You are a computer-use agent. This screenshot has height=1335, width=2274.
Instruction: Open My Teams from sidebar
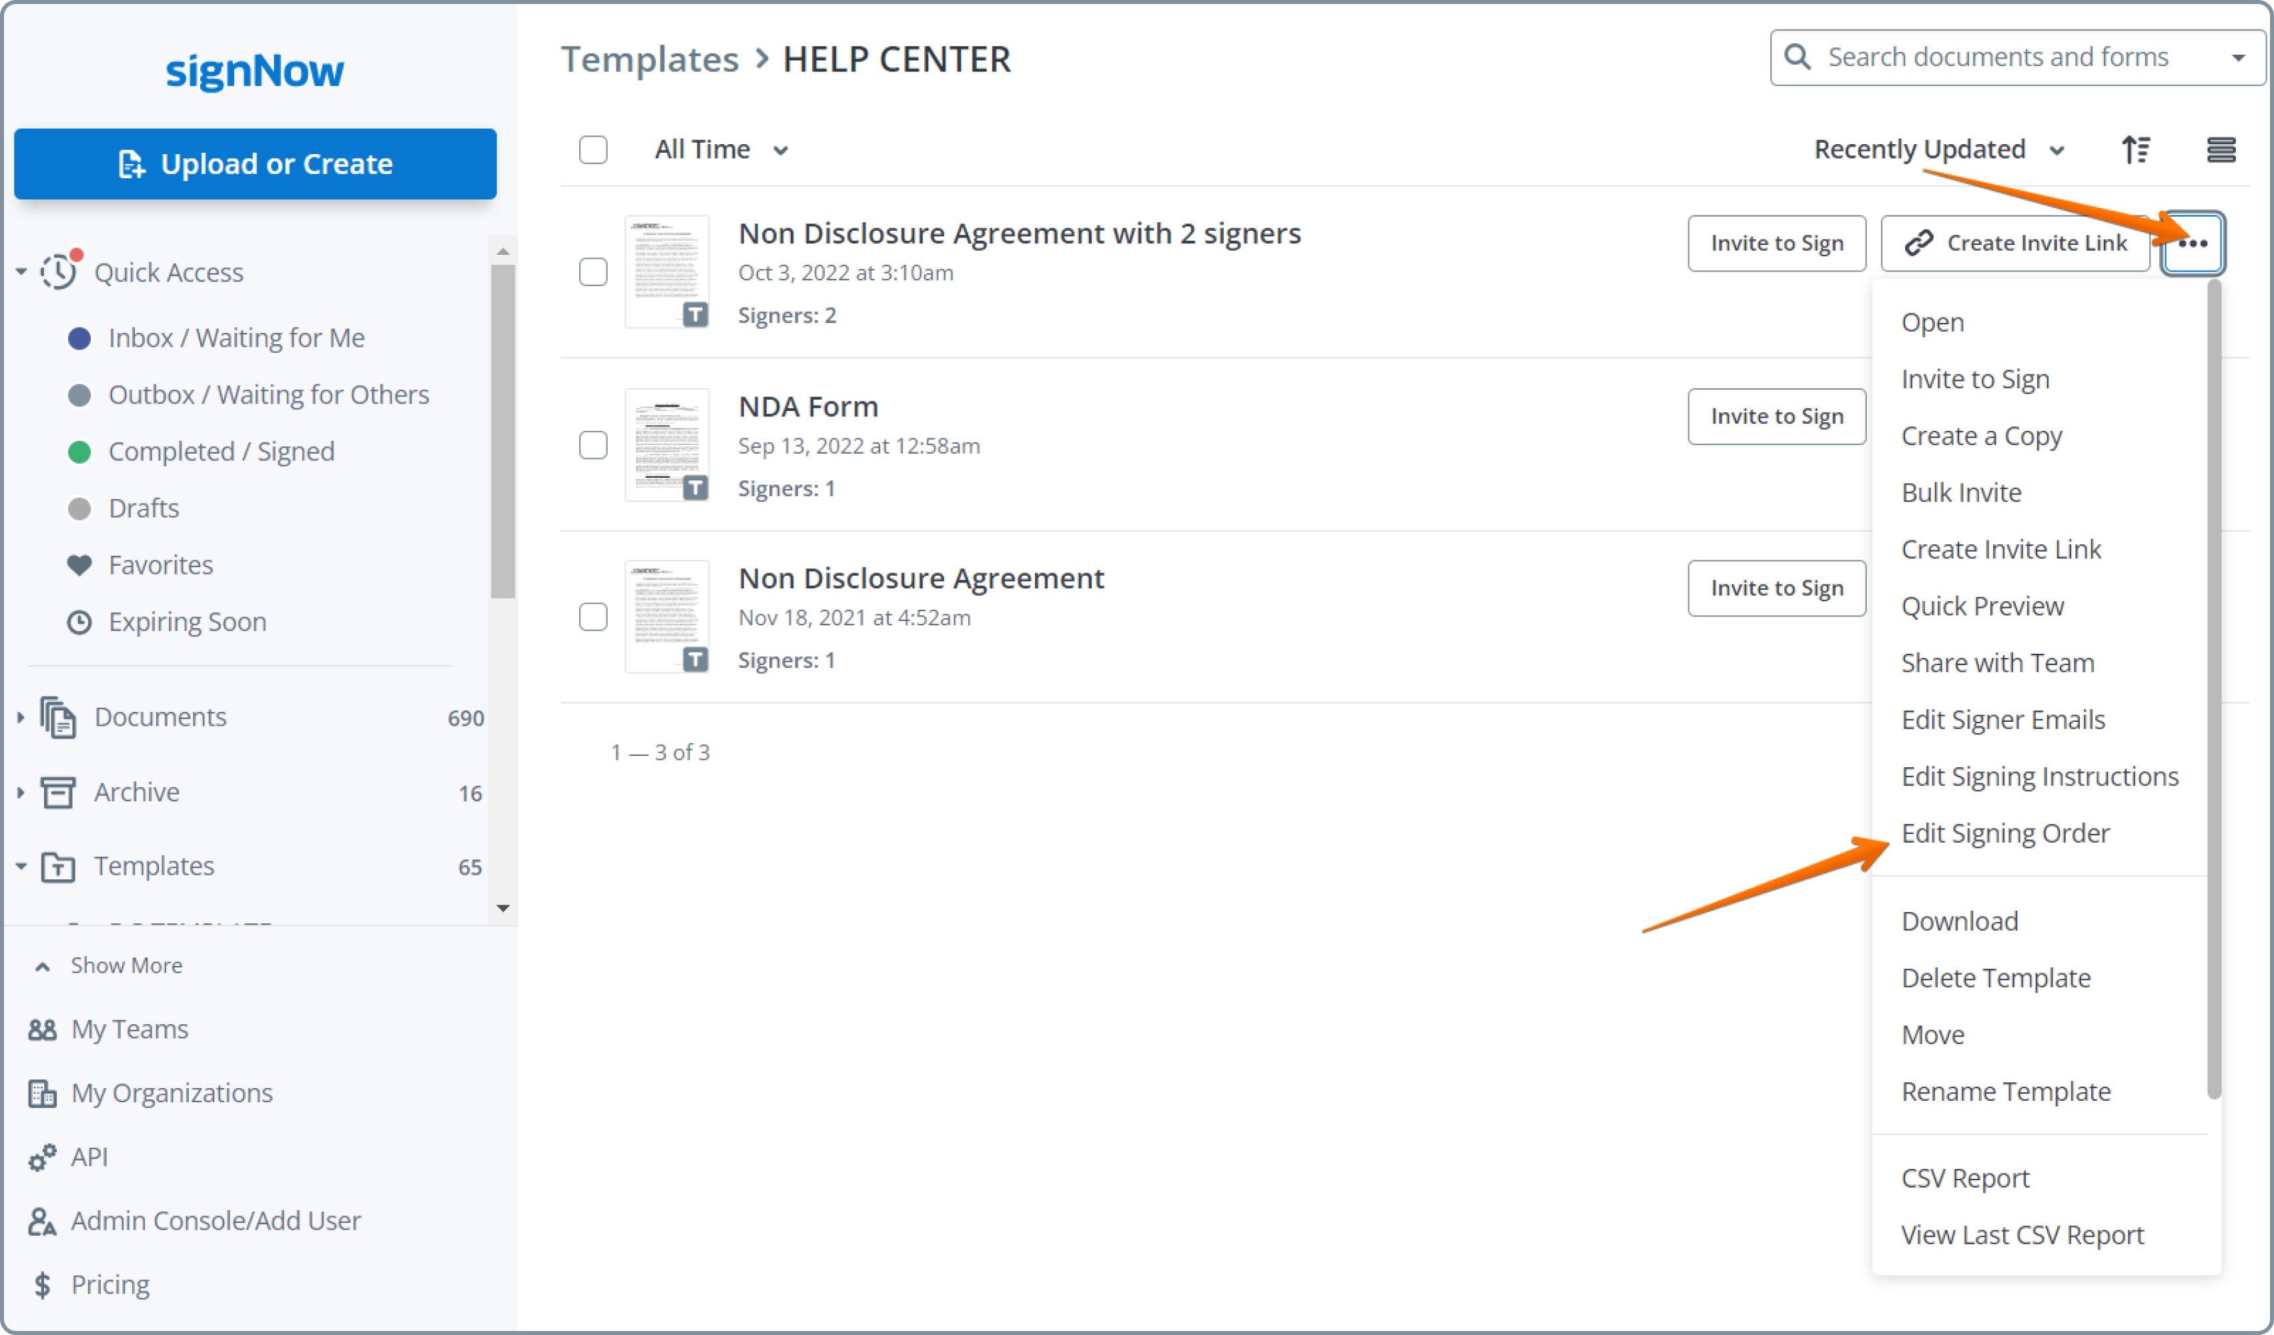pos(129,1029)
